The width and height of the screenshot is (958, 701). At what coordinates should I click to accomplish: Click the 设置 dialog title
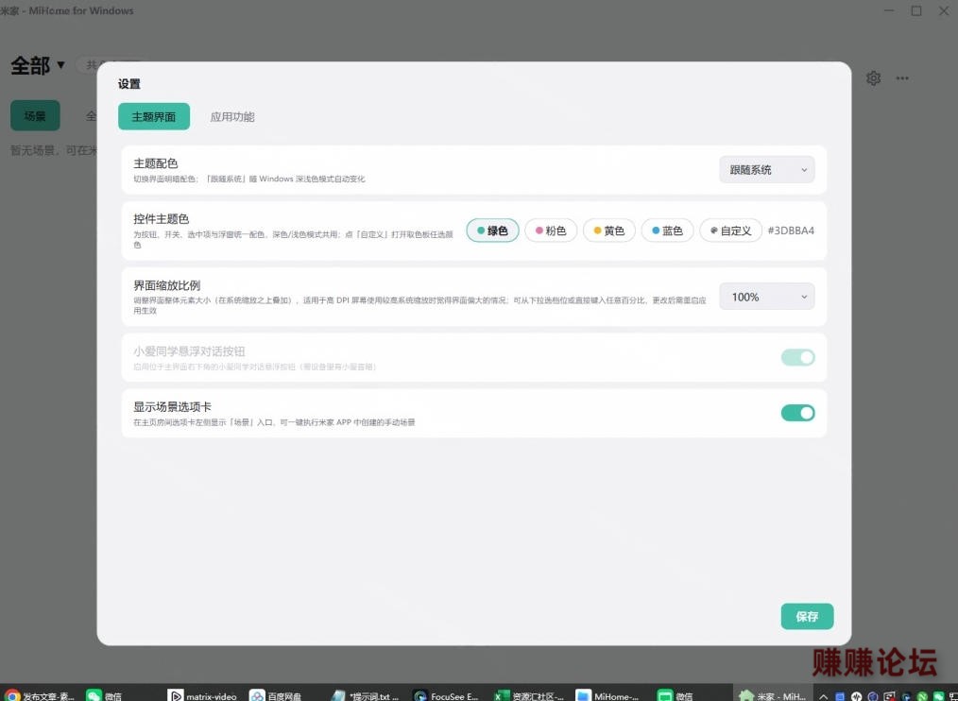pyautogui.click(x=128, y=84)
